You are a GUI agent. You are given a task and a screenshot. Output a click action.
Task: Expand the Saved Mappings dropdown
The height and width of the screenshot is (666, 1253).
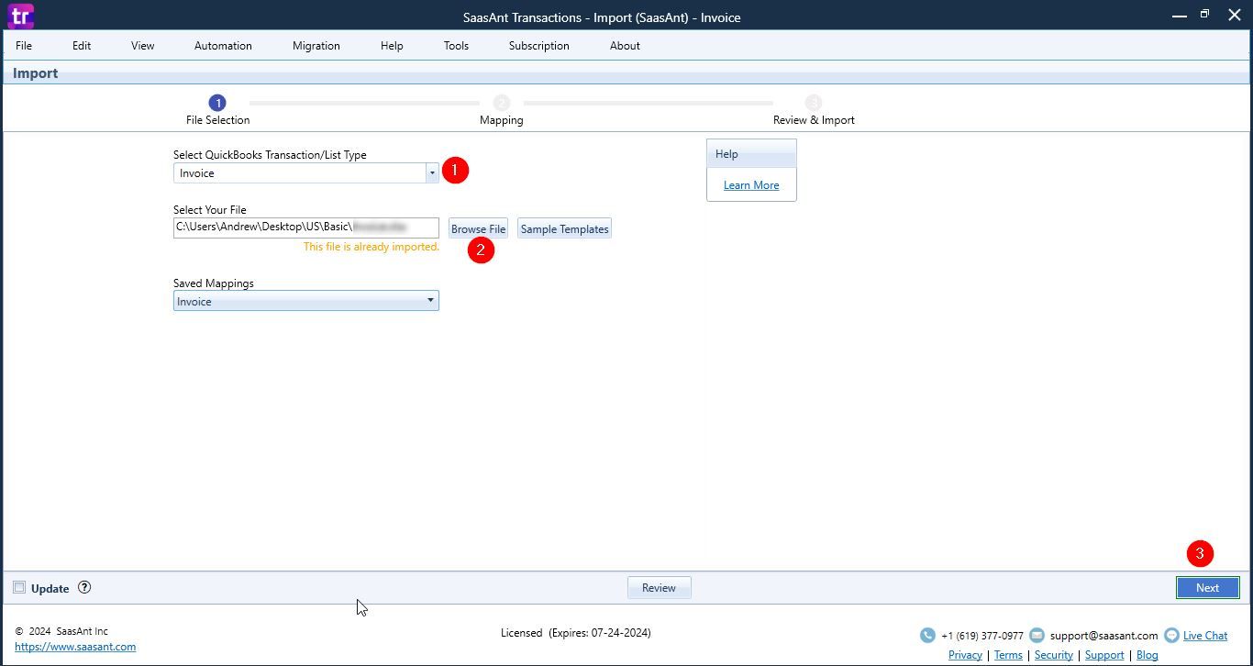(430, 300)
